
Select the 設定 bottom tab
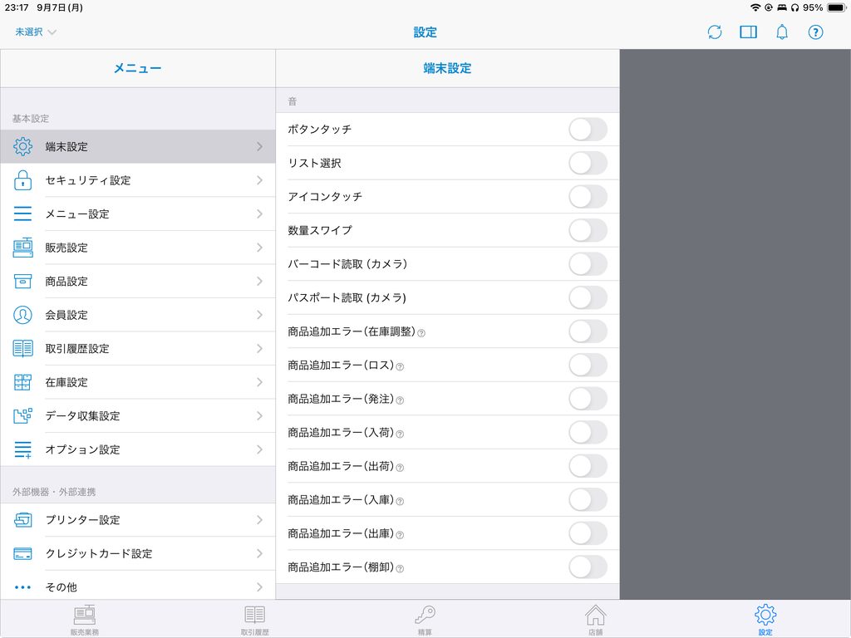coord(765,620)
